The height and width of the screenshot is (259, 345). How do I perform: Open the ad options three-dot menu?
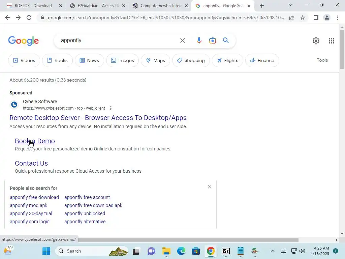[111, 108]
